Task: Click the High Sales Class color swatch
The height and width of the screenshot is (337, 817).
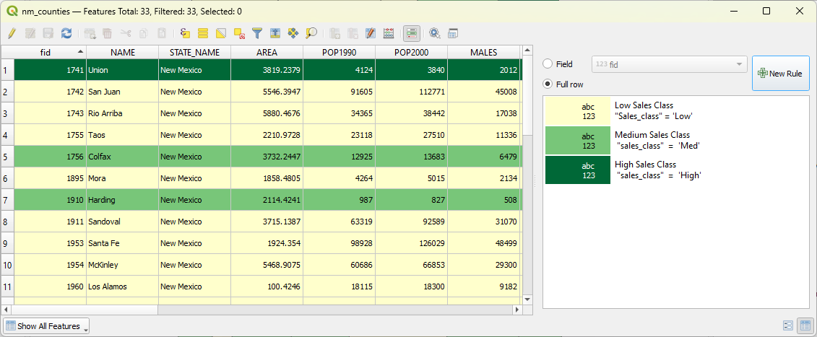Action: [x=577, y=170]
